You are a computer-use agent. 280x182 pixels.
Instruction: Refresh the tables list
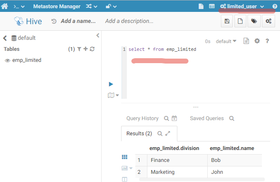pyautogui.click(x=92, y=49)
